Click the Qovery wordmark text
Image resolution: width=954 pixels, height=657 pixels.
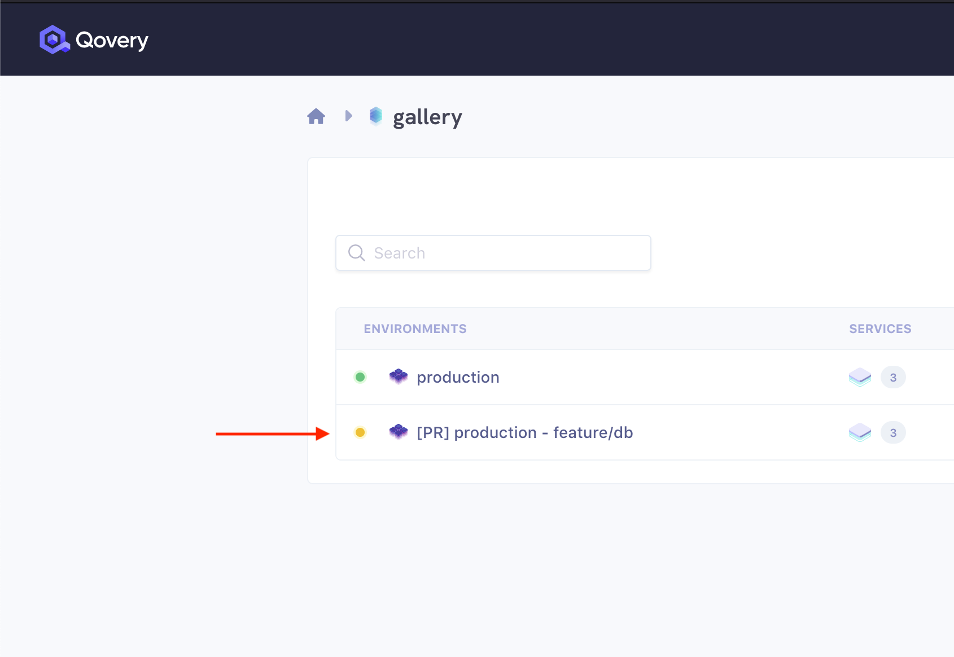tap(112, 40)
